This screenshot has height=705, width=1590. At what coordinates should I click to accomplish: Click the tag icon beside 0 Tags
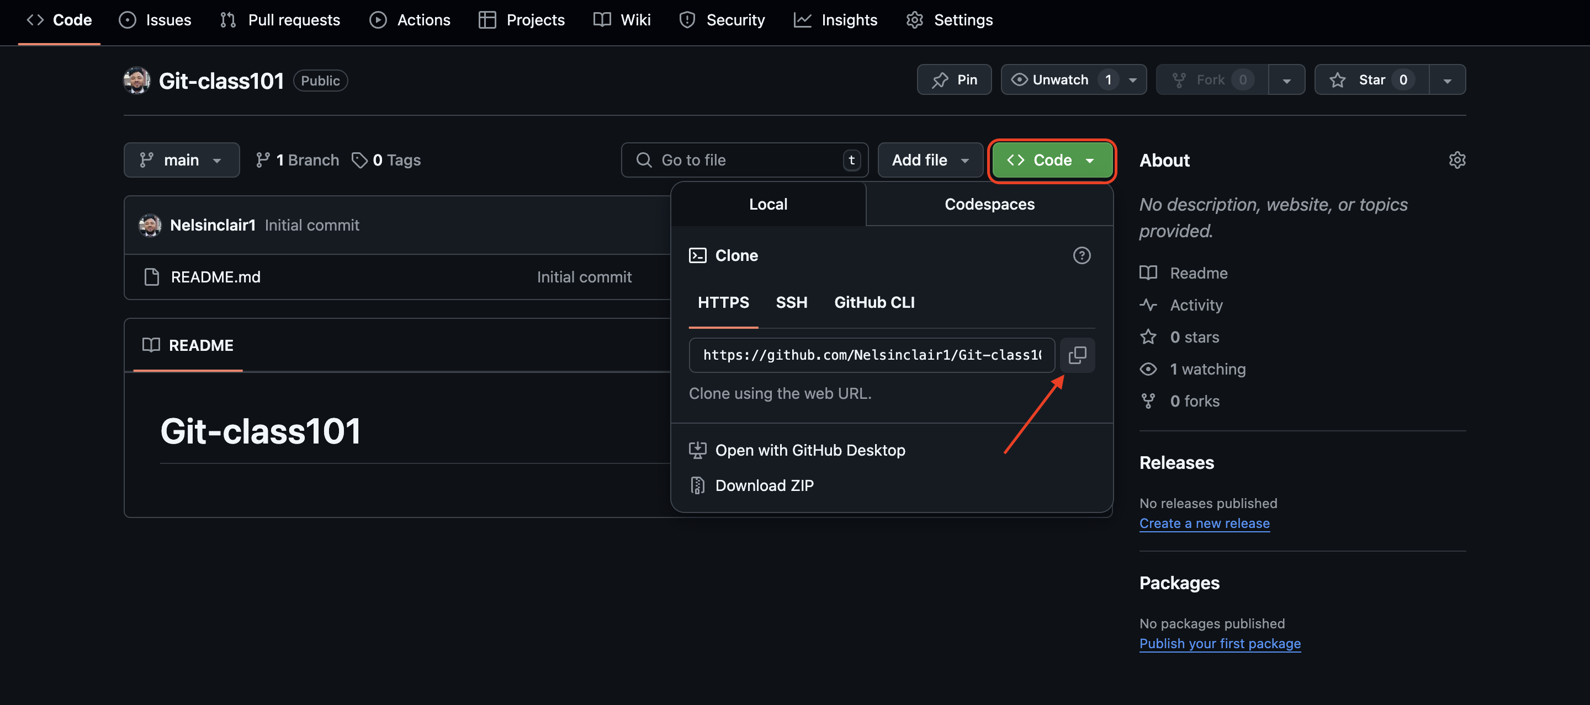click(x=359, y=161)
